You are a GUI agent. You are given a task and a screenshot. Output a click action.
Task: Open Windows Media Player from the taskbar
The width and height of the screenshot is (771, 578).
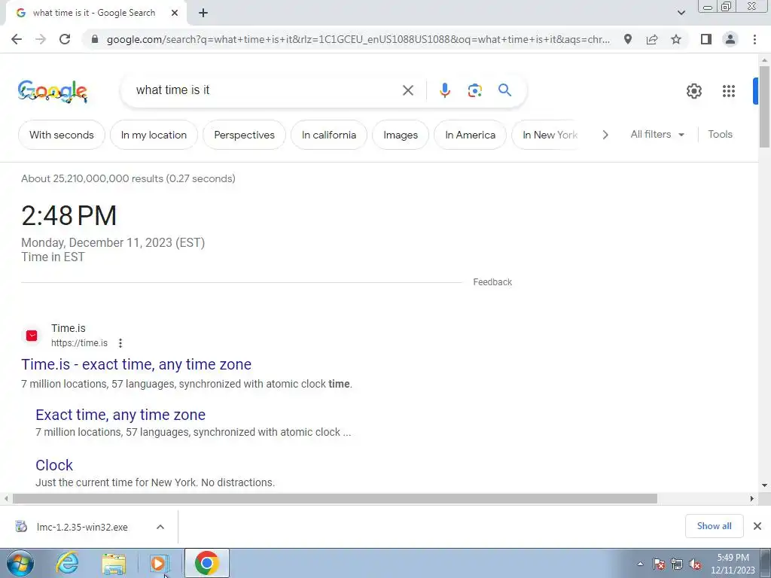[158, 563]
